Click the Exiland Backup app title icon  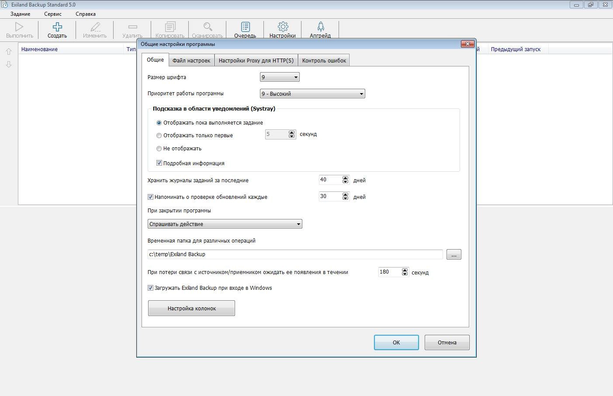point(5,4)
